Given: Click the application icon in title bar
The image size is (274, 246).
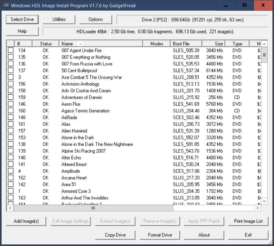Looking at the screenshot, I should click(x=6, y=6).
